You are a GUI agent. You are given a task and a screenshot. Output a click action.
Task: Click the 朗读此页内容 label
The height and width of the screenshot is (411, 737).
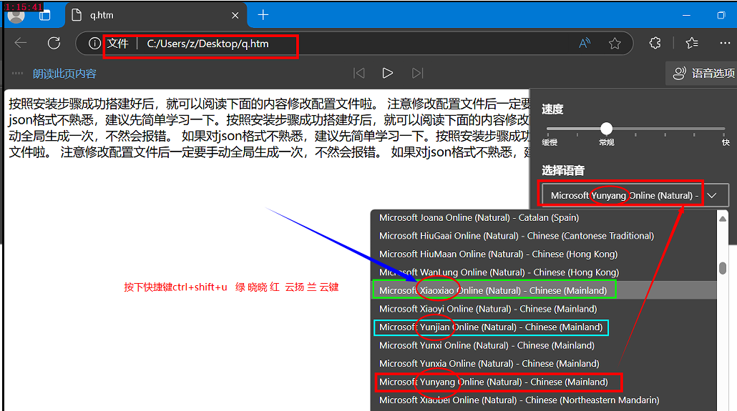64,74
